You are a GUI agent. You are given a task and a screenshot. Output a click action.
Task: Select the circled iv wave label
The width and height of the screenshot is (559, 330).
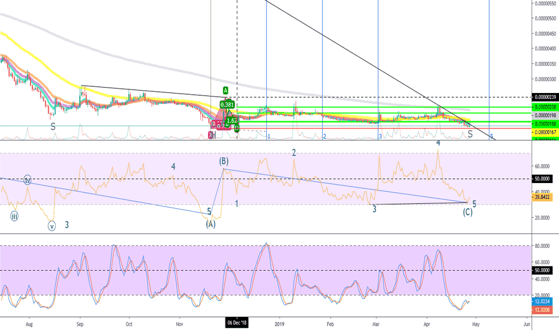click(x=28, y=180)
